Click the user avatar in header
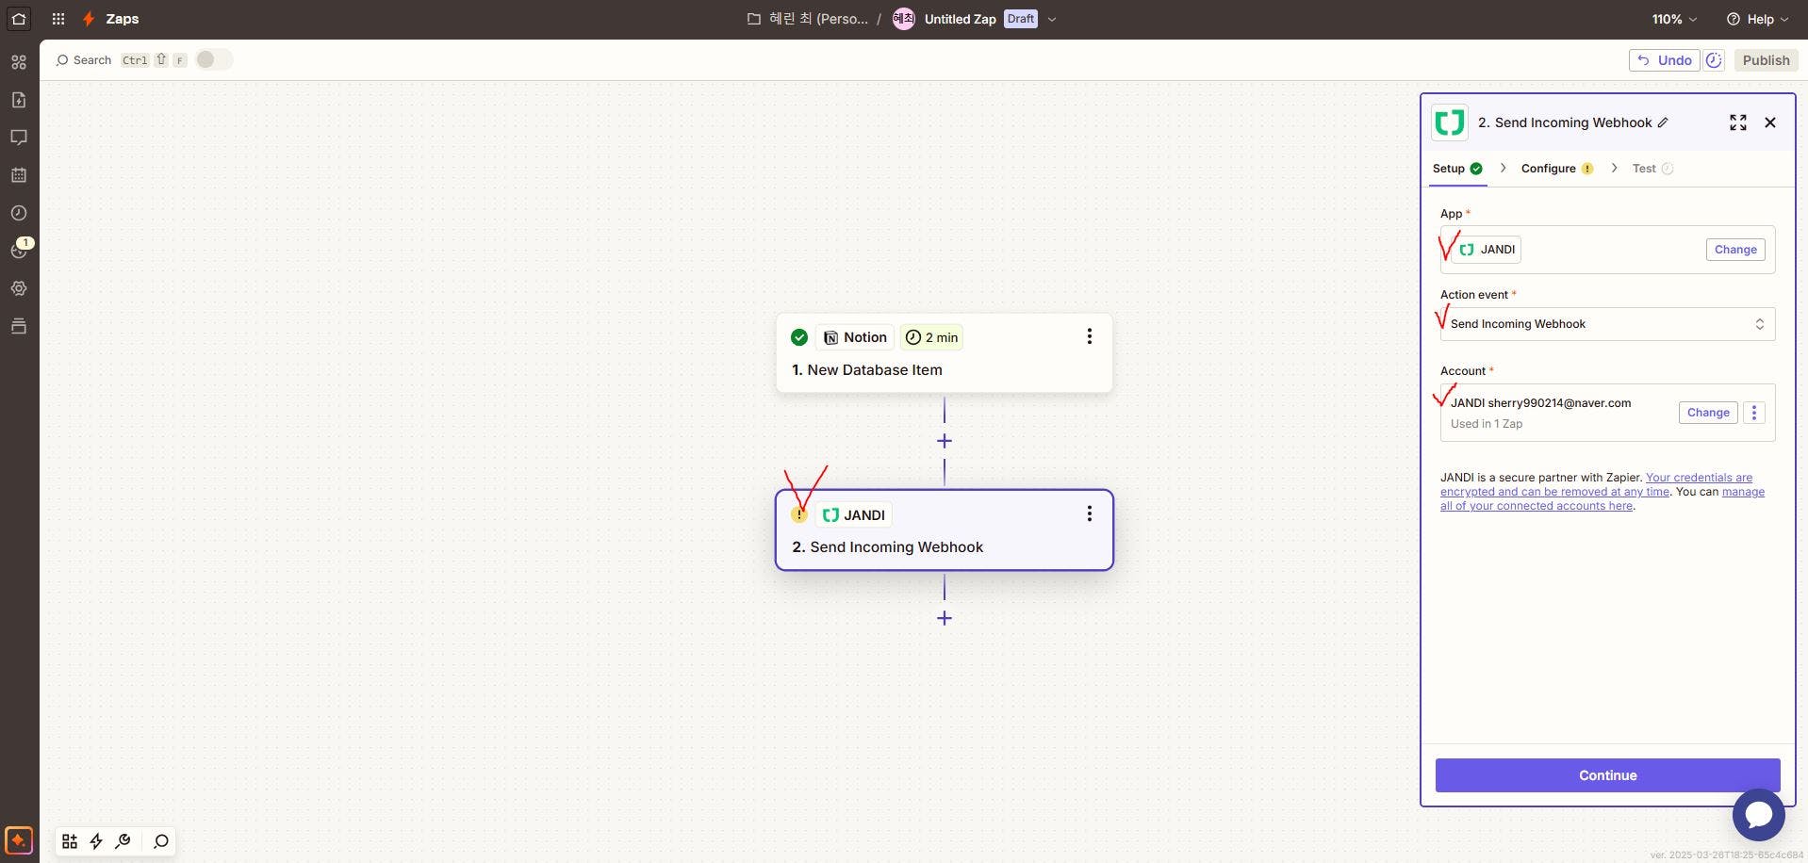1808x863 pixels. click(x=903, y=19)
